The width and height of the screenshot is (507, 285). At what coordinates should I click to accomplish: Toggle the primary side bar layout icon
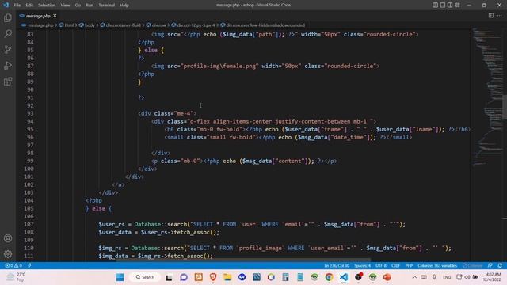[435, 6]
